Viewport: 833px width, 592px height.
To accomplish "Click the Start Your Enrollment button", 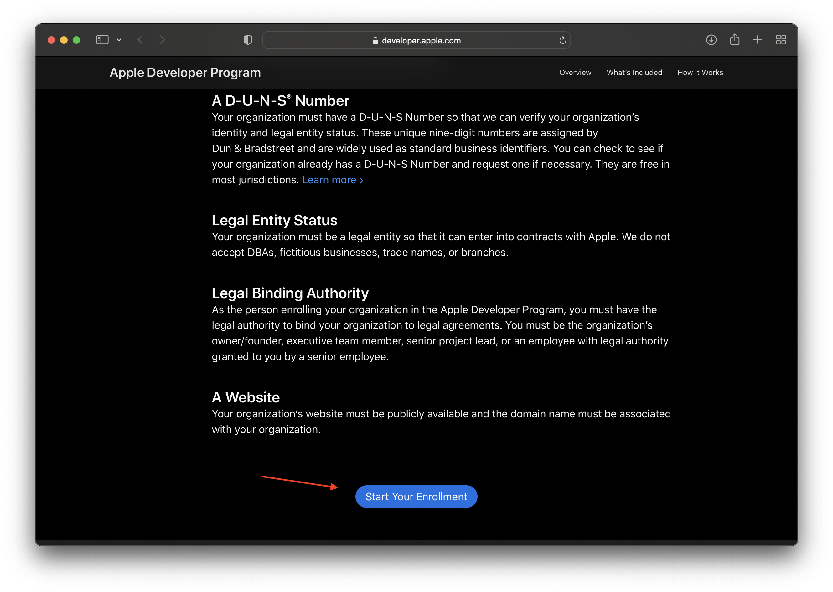I will pyautogui.click(x=416, y=496).
